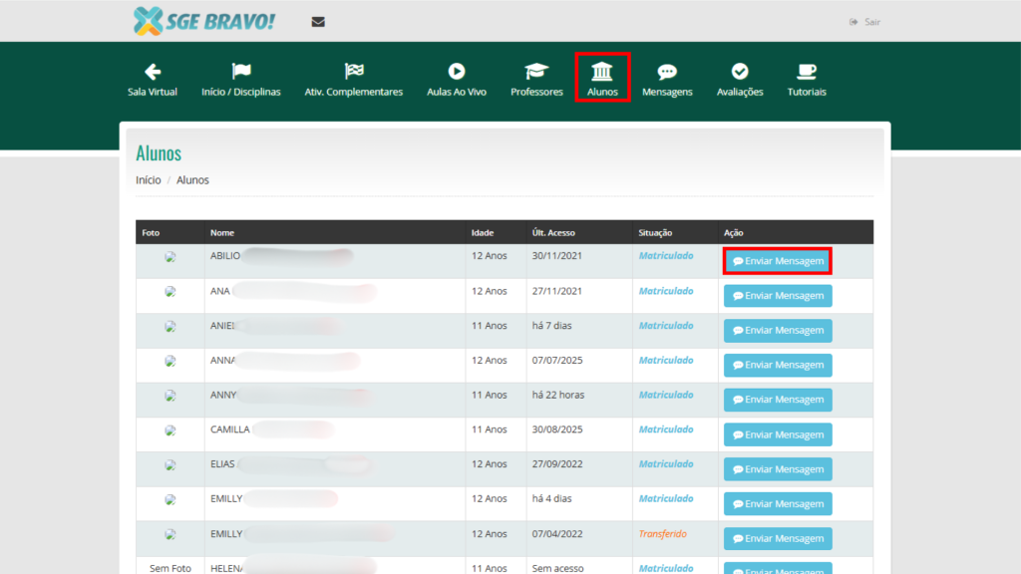This screenshot has height=574, width=1021.
Task: Click Início in the breadcrumb
Action: tap(149, 180)
